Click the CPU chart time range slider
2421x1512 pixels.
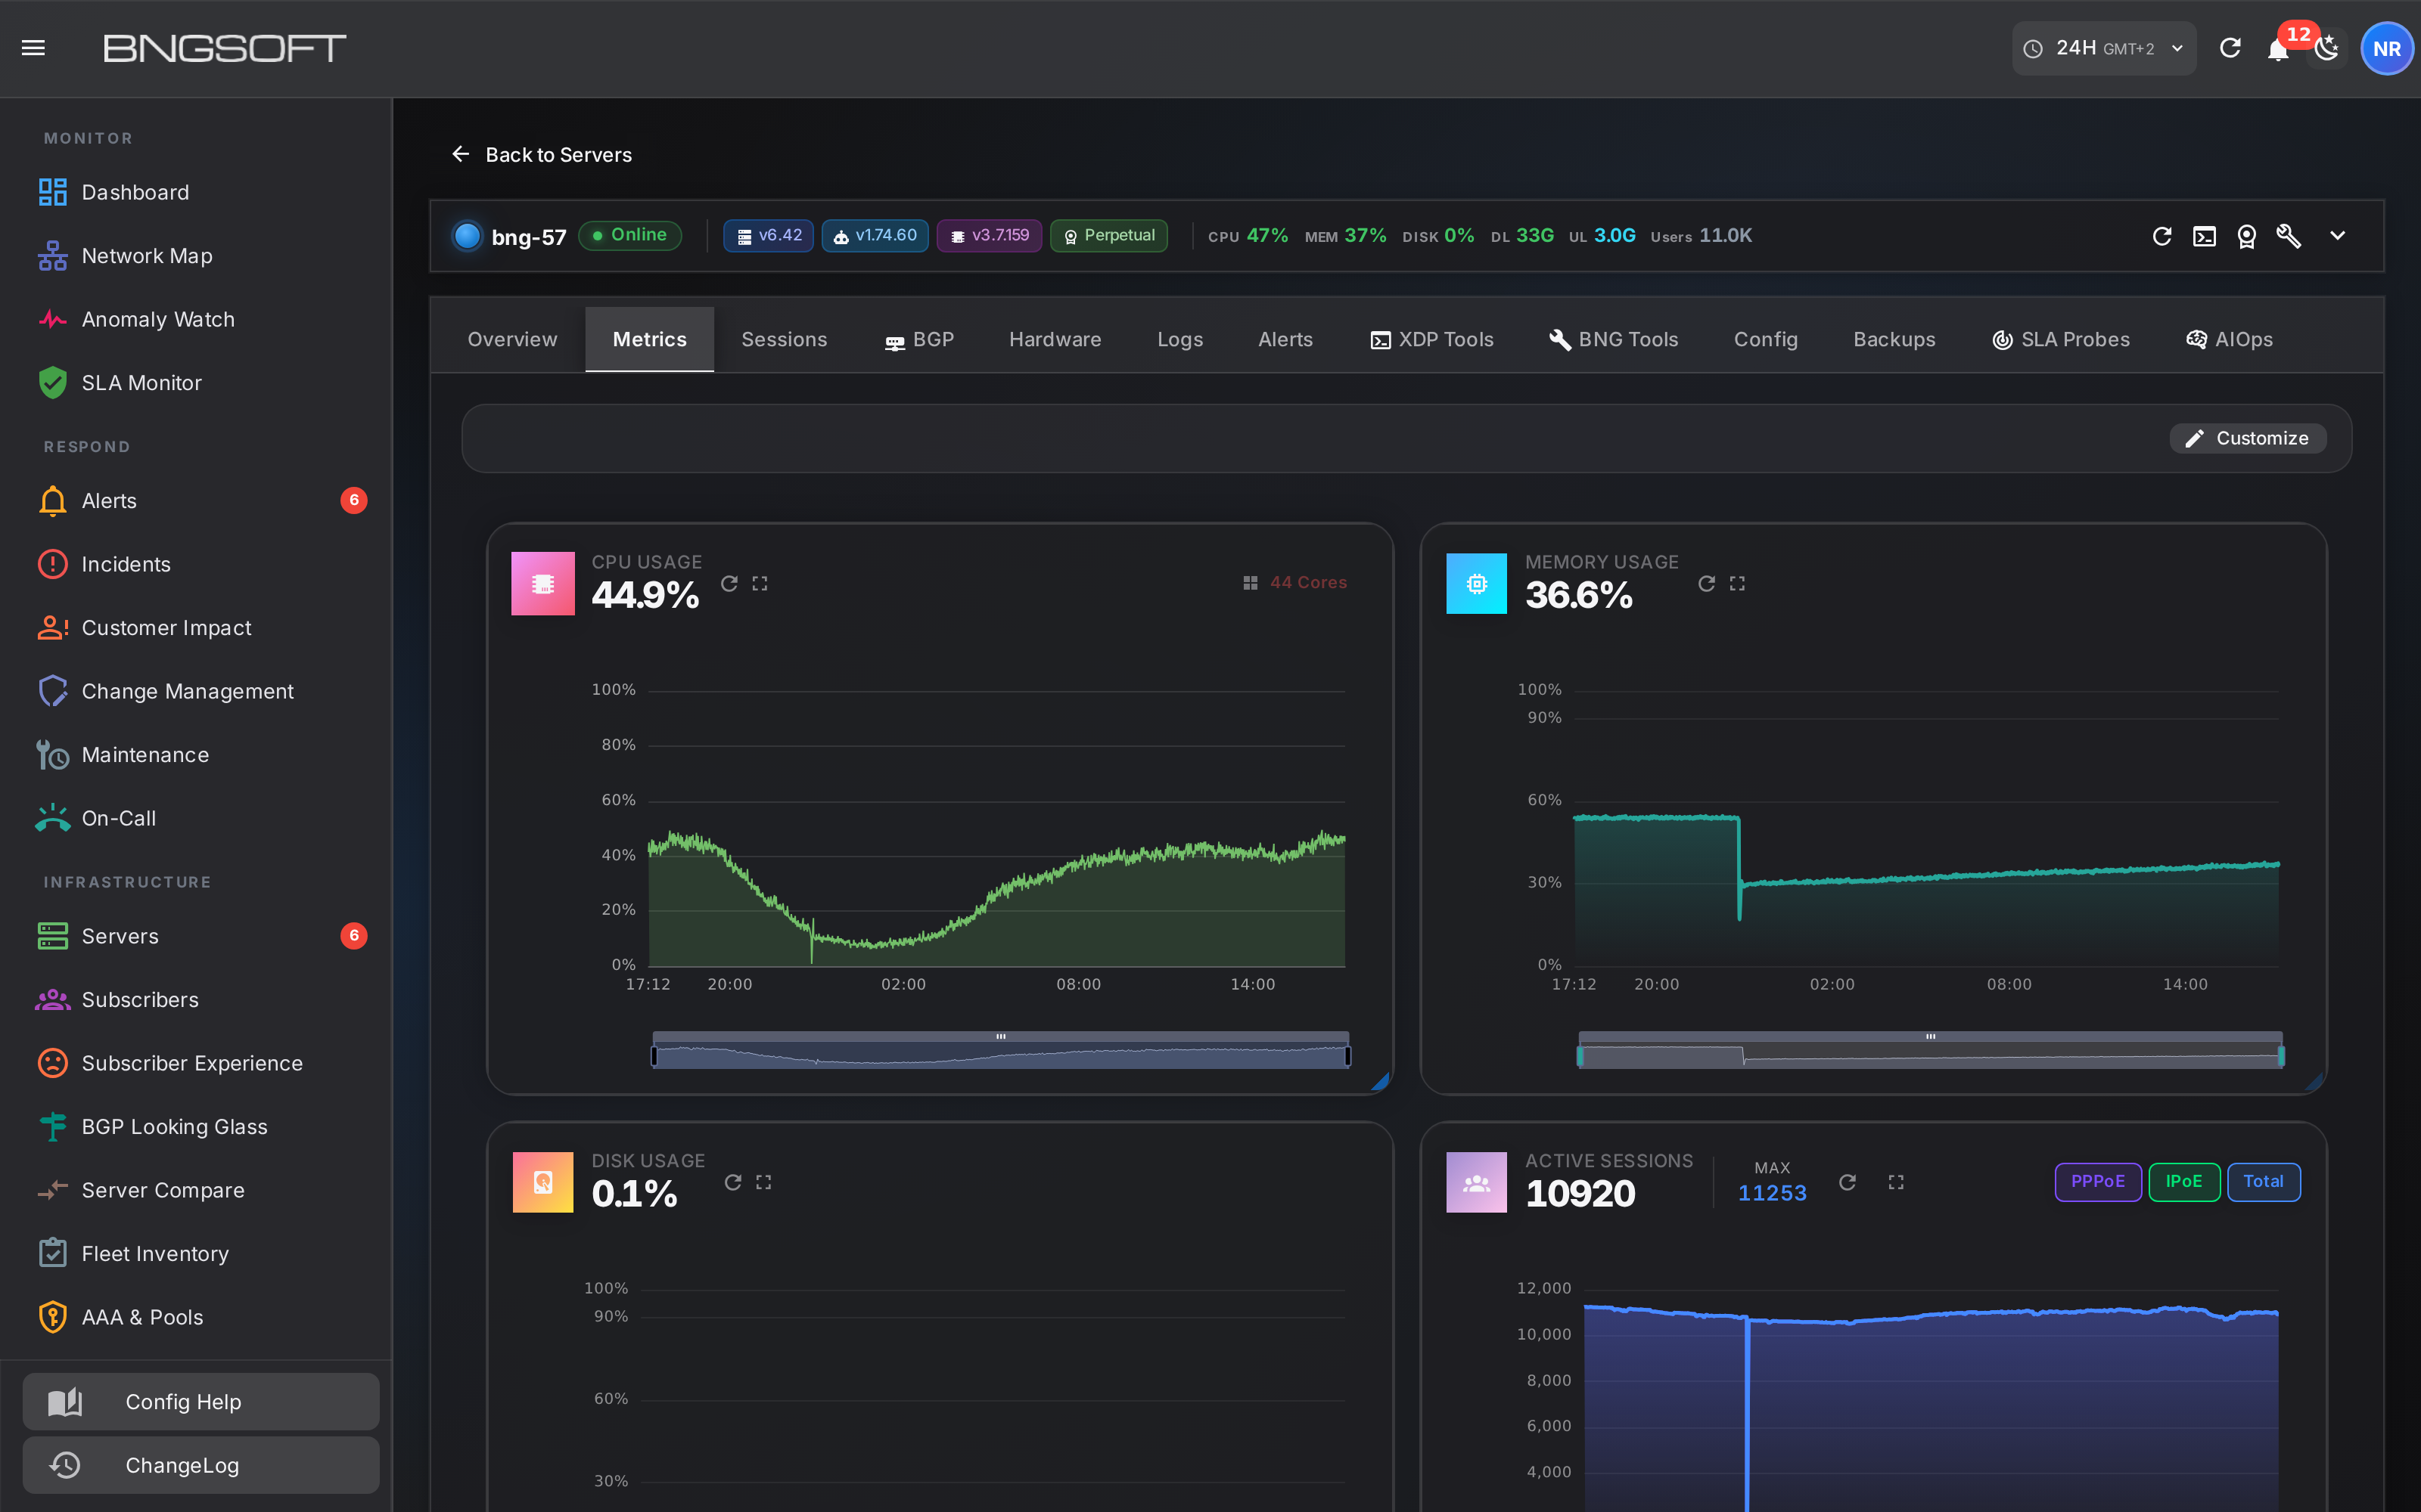[1000, 1051]
